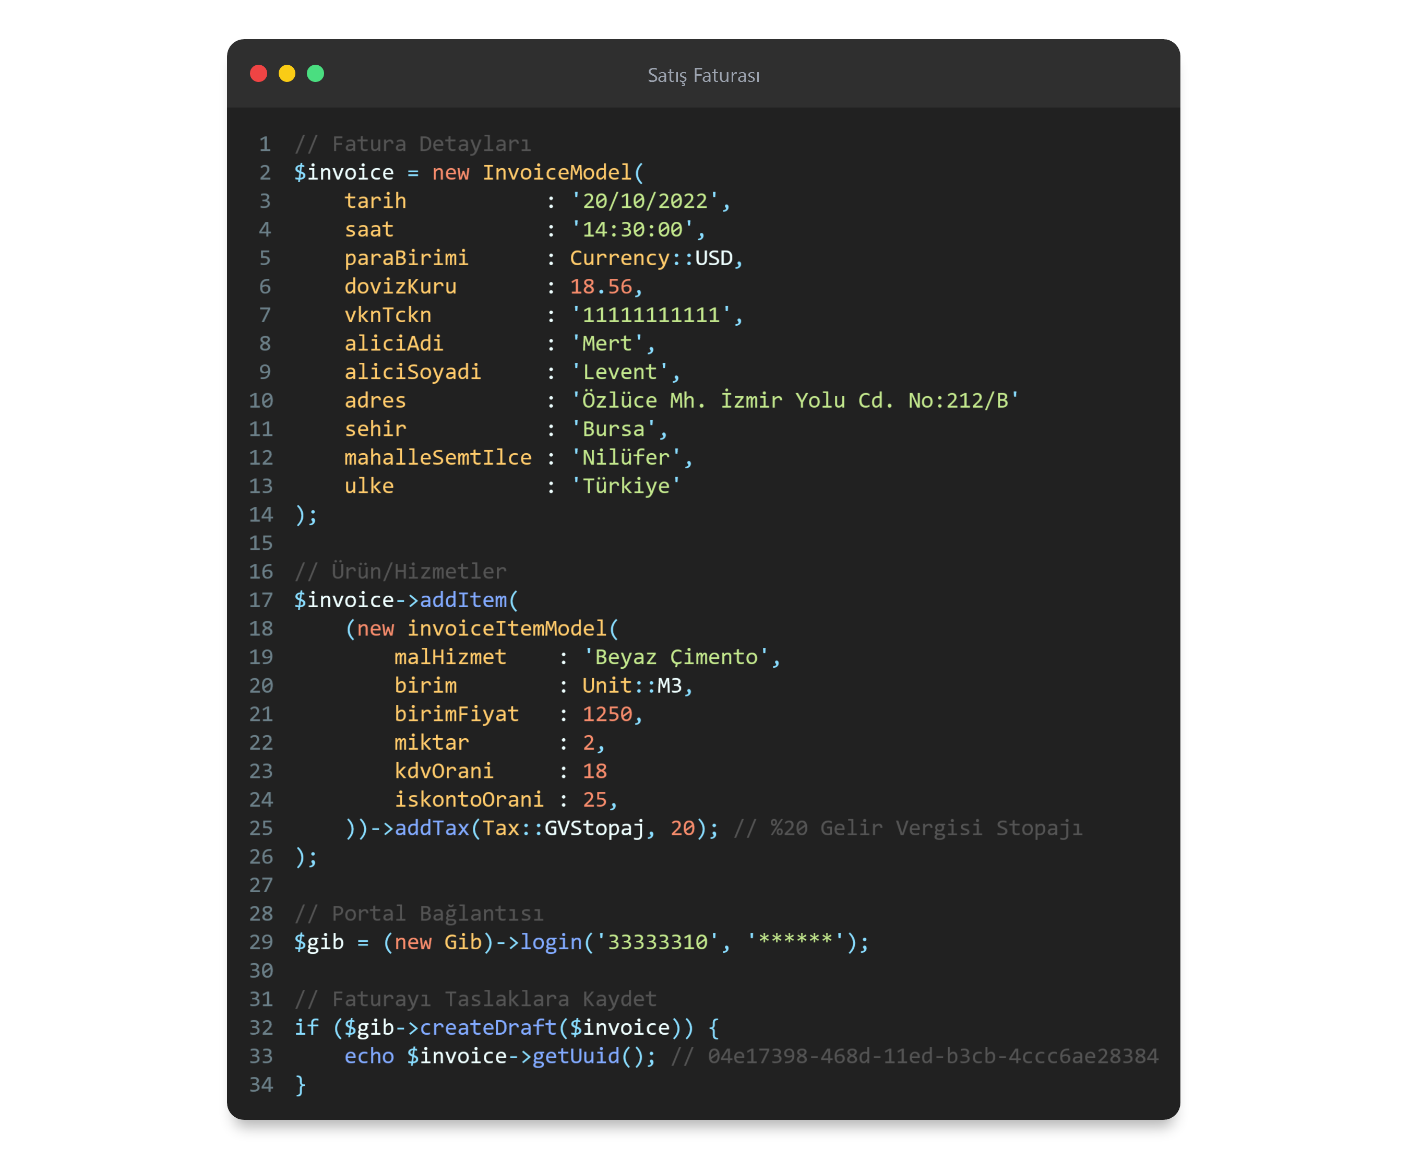Click the login username '33333310'
The width and height of the screenshot is (1409, 1159).
click(x=658, y=943)
